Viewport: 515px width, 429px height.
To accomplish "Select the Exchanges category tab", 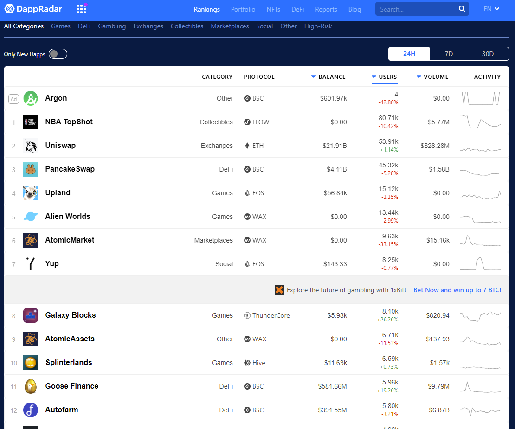I will [x=148, y=26].
